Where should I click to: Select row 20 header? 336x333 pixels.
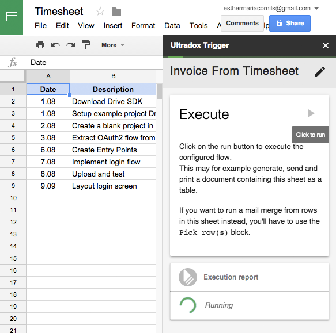(x=13, y=319)
